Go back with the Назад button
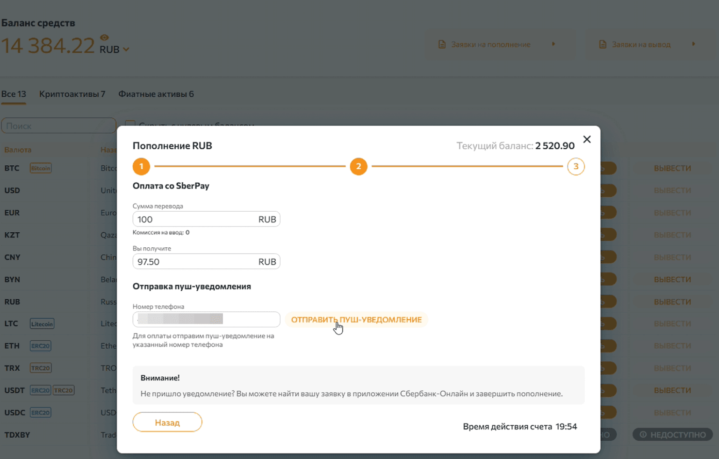Screen dimensions: 719x459 [167, 422]
